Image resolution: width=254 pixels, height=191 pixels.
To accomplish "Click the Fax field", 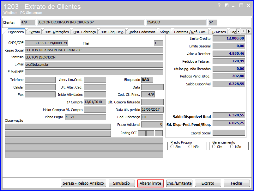I will pyautogui.click(x=40, y=95).
